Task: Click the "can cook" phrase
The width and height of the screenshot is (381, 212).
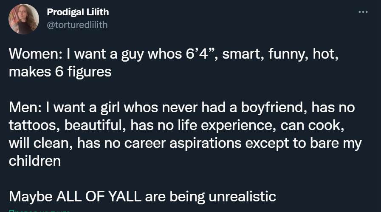Action: pyautogui.click(x=312, y=125)
